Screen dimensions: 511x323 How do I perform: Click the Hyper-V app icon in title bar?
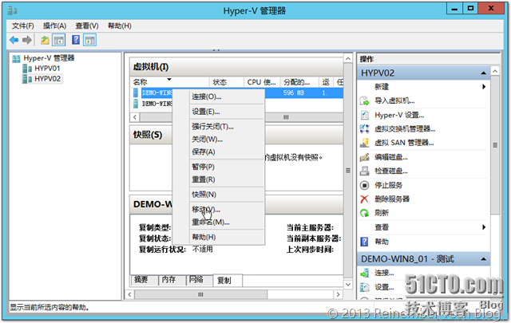(12, 10)
